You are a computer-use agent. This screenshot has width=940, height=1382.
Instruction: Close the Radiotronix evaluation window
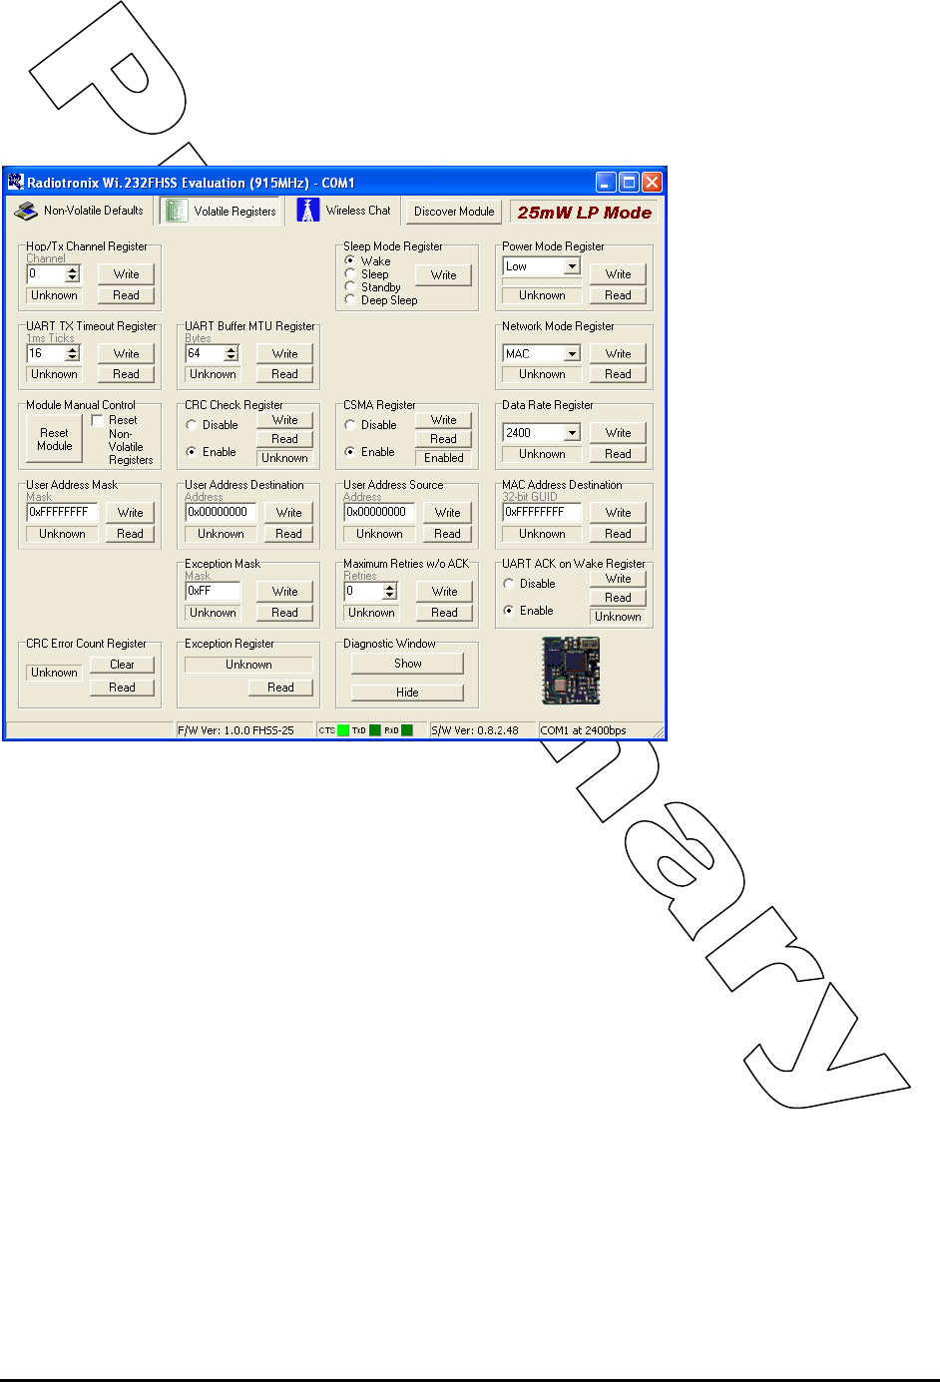(652, 182)
